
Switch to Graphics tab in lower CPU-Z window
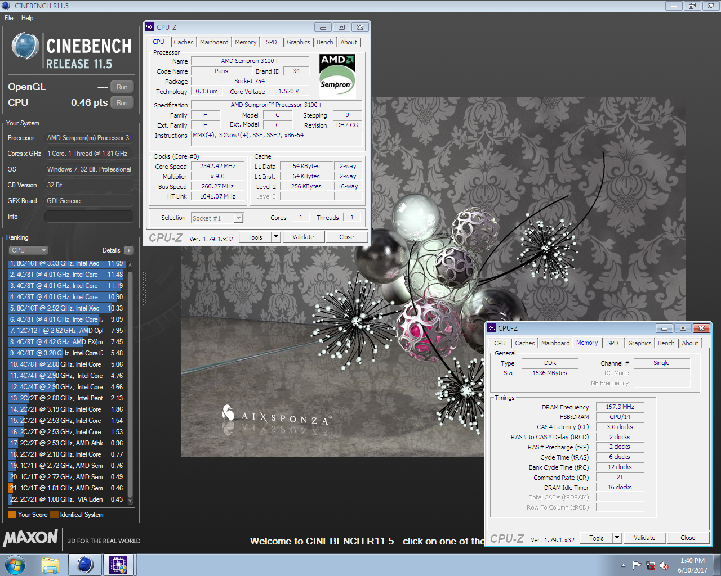640,343
